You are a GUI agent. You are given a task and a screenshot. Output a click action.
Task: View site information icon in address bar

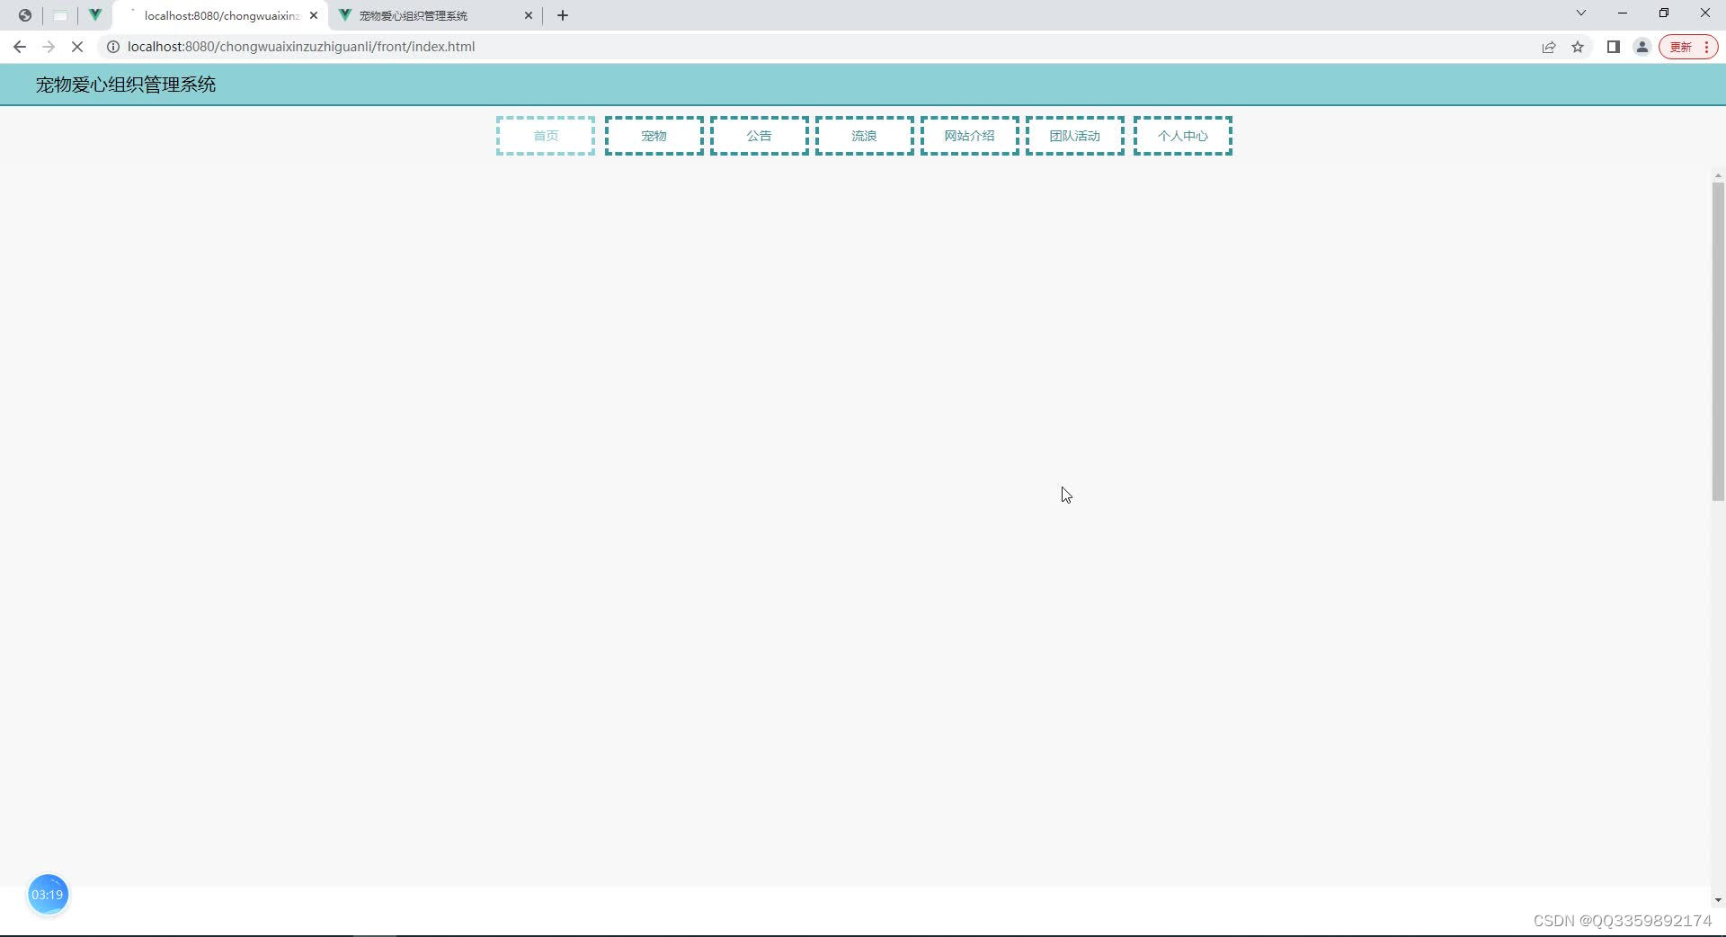pyautogui.click(x=113, y=47)
